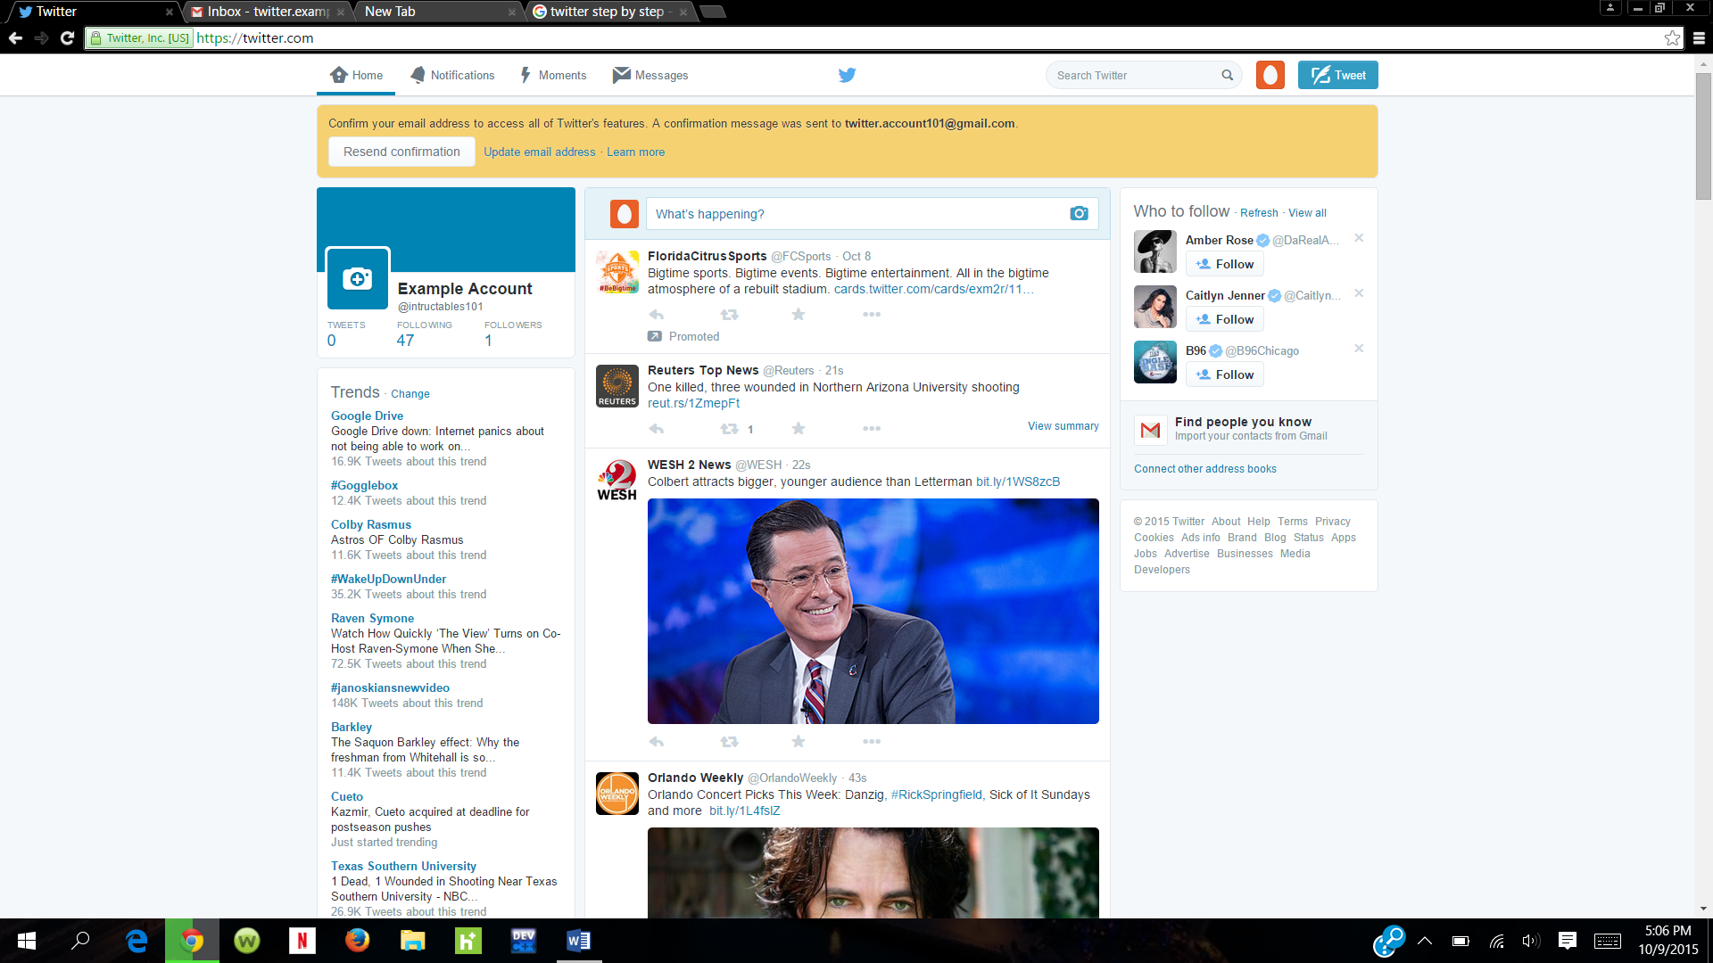The width and height of the screenshot is (1713, 963).
Task: Launch Firefox from the taskbar
Action: click(357, 941)
